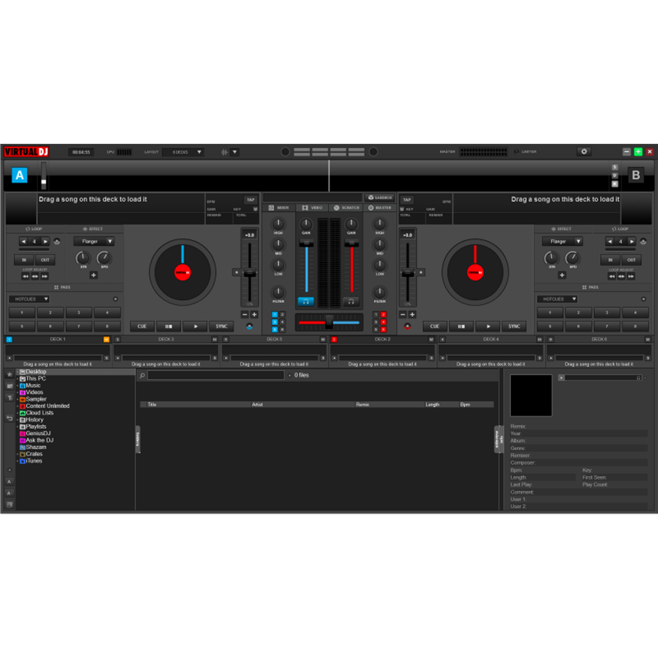Click left channel volume fader
The image size is (658, 658).
306,243
